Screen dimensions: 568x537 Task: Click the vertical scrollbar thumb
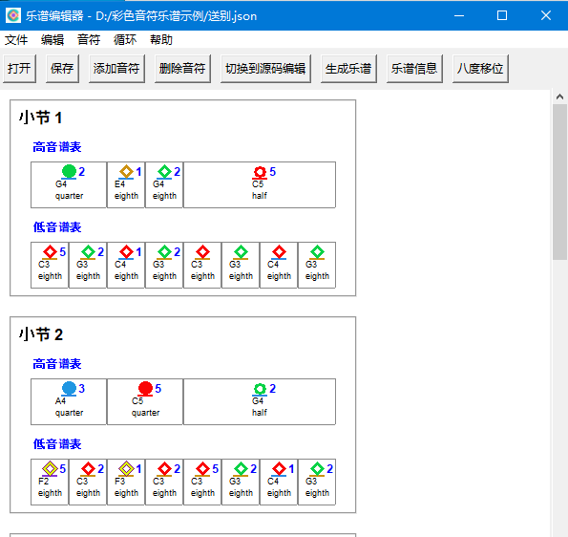[x=559, y=182]
